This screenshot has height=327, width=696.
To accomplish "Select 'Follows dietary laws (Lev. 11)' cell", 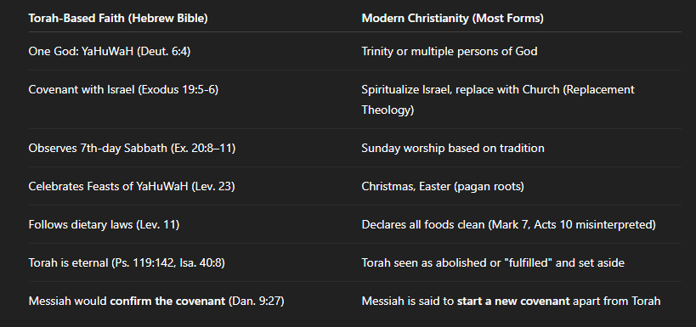I will tap(104, 224).
